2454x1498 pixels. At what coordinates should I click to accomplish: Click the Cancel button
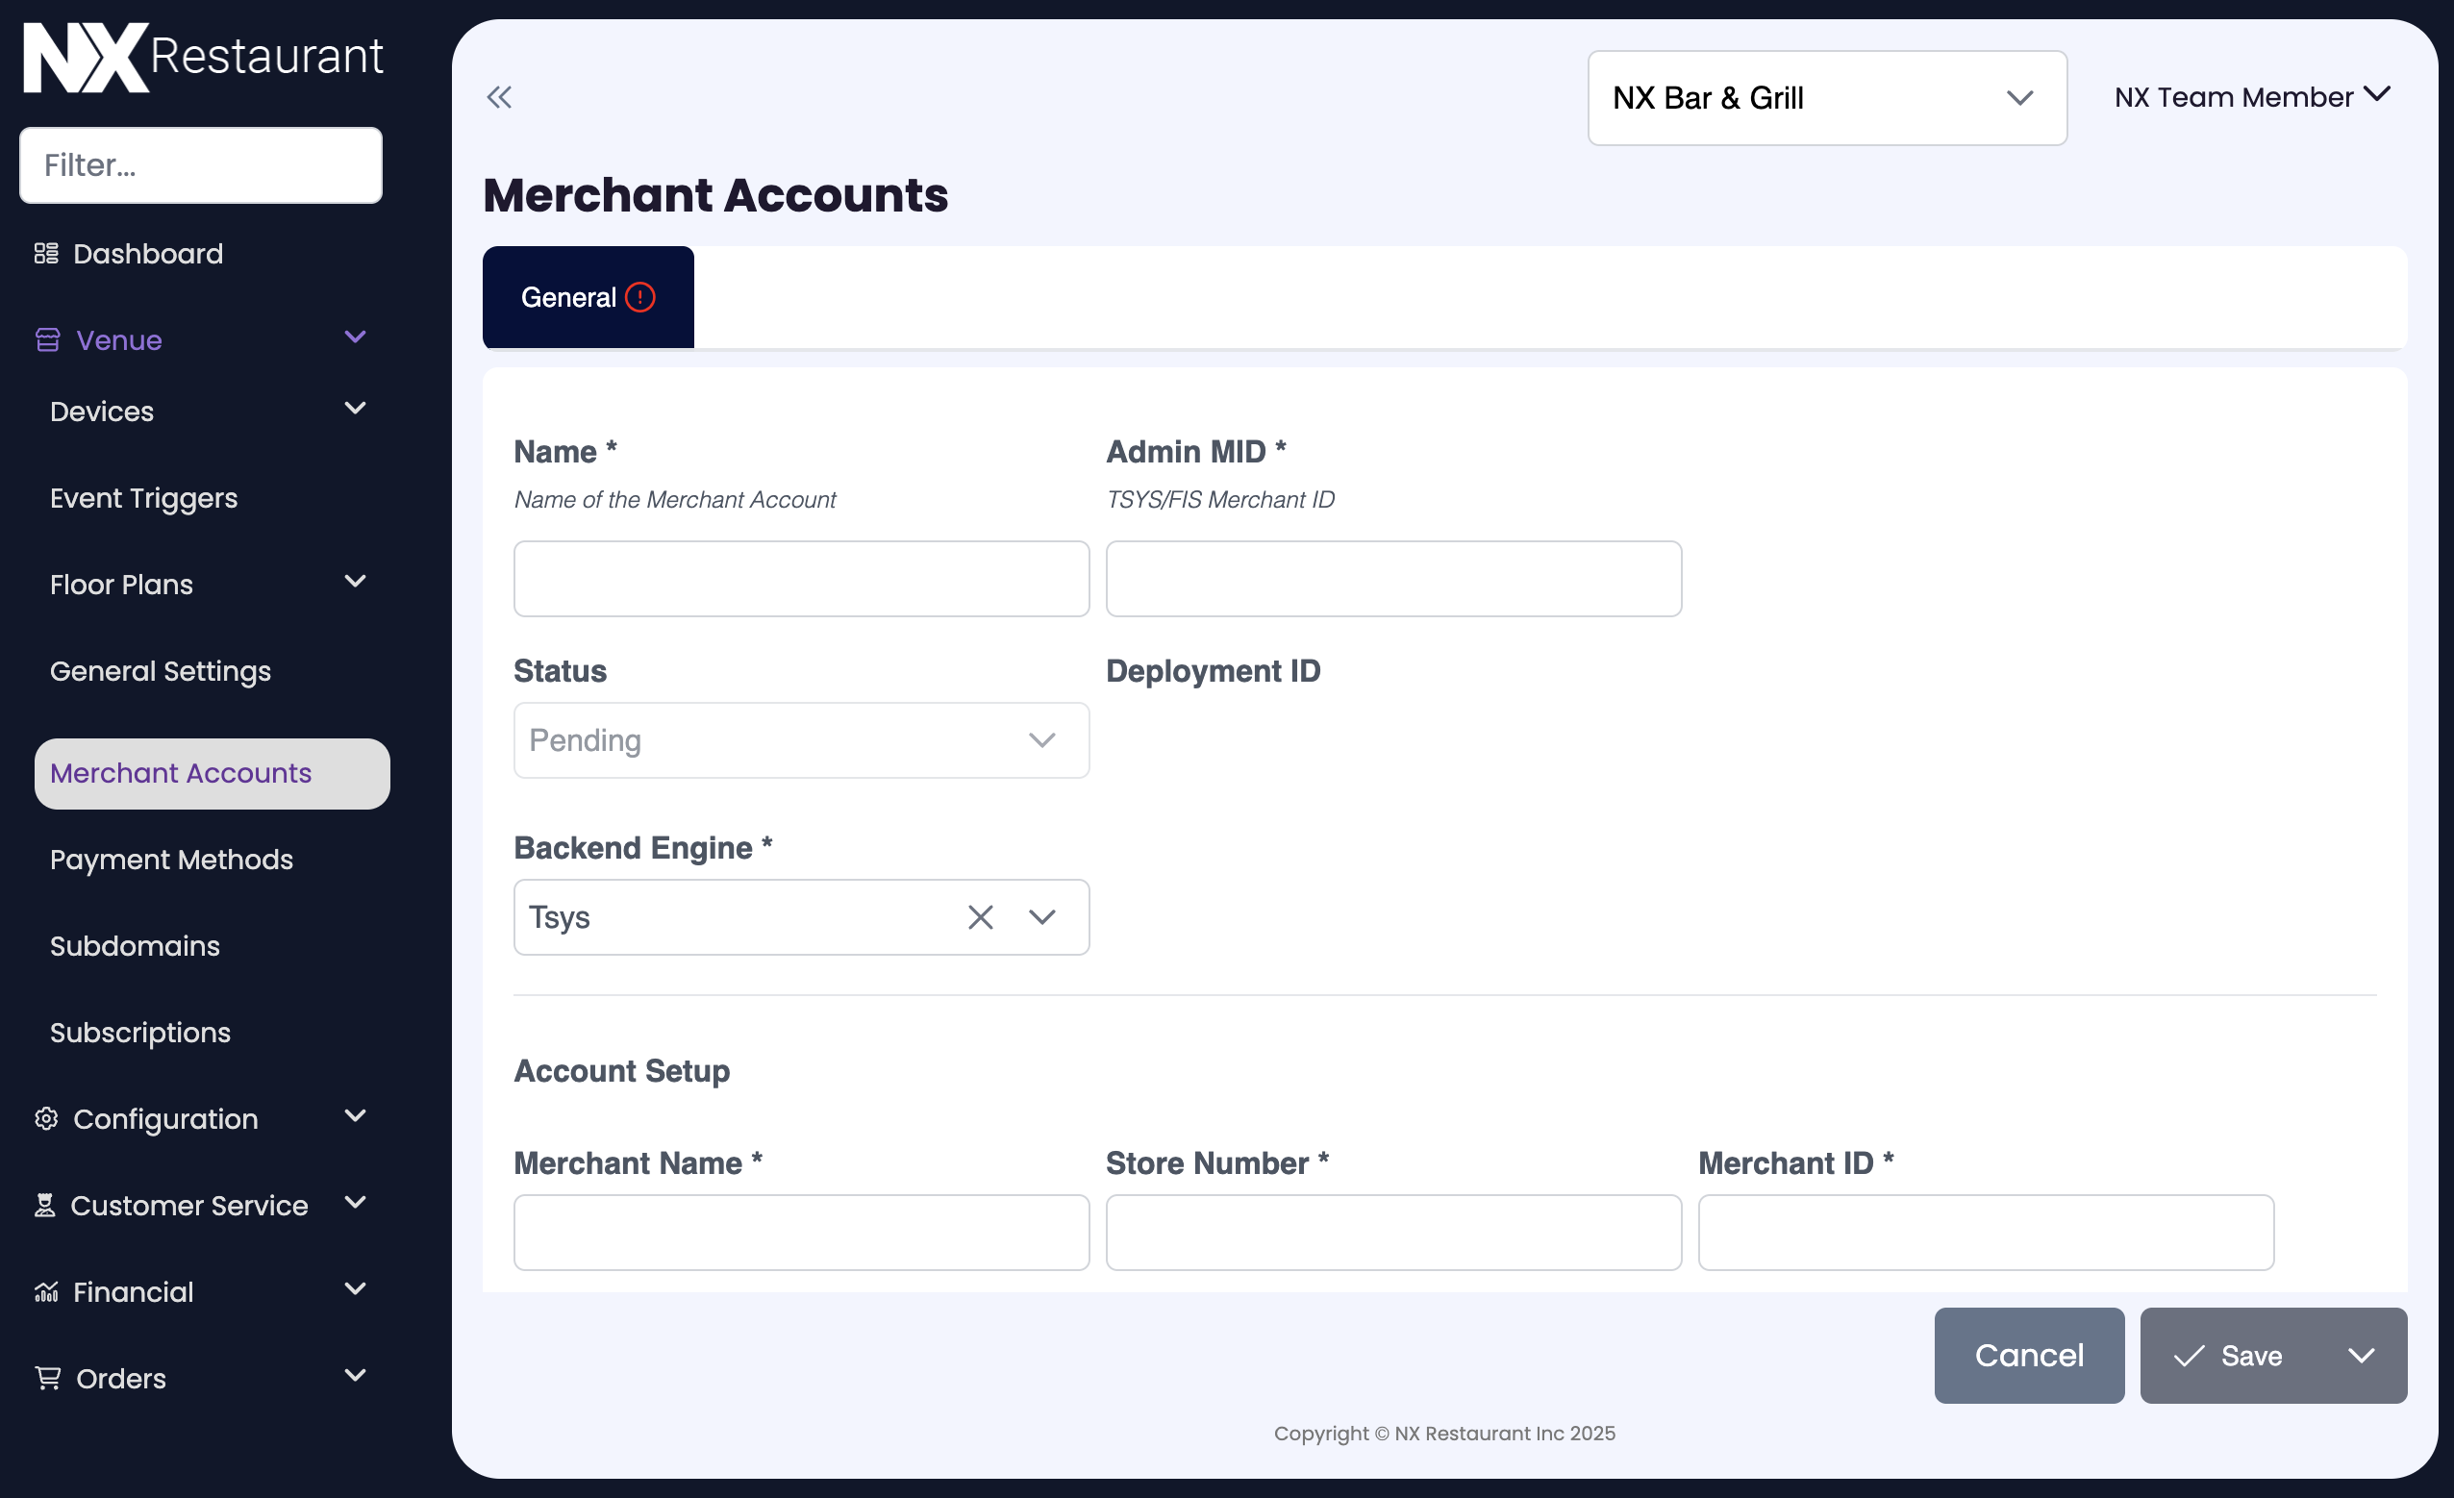(x=2029, y=1356)
